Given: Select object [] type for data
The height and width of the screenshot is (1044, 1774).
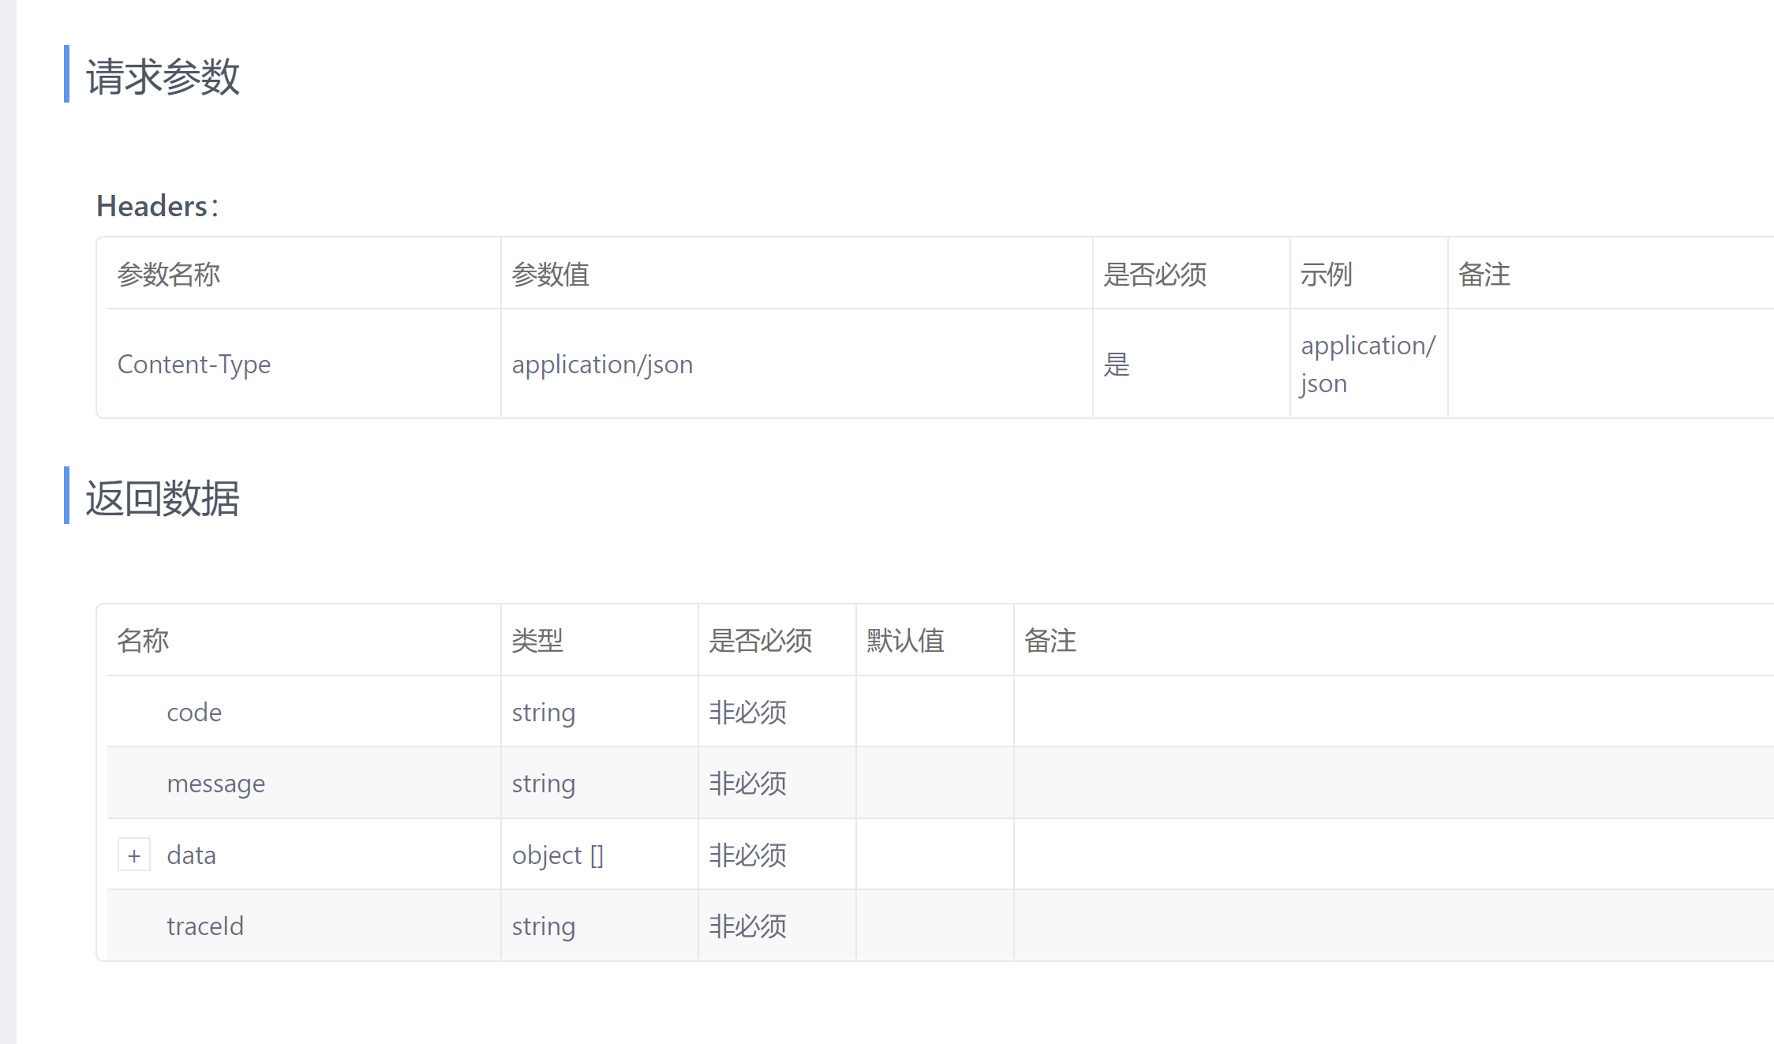Looking at the screenshot, I should pos(558,855).
